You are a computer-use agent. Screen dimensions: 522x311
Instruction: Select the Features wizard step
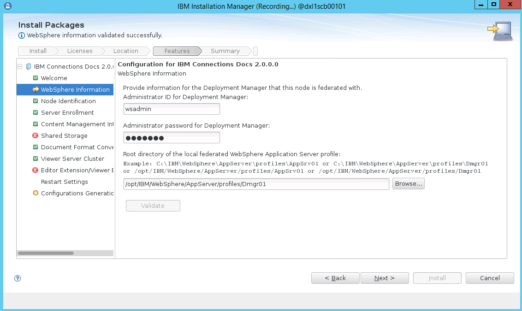click(x=177, y=51)
